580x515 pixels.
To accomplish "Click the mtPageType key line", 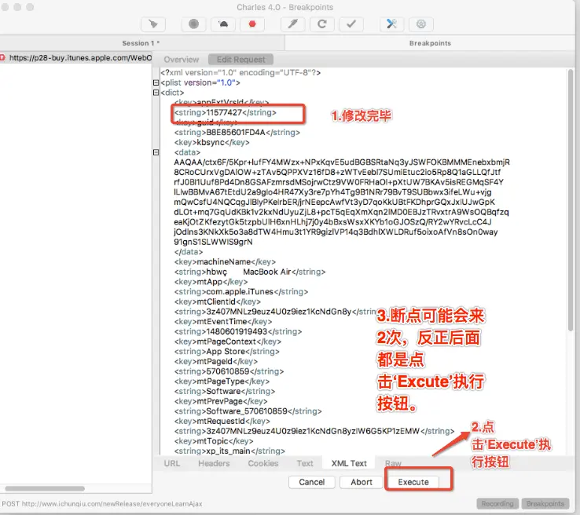I will 222,382.
